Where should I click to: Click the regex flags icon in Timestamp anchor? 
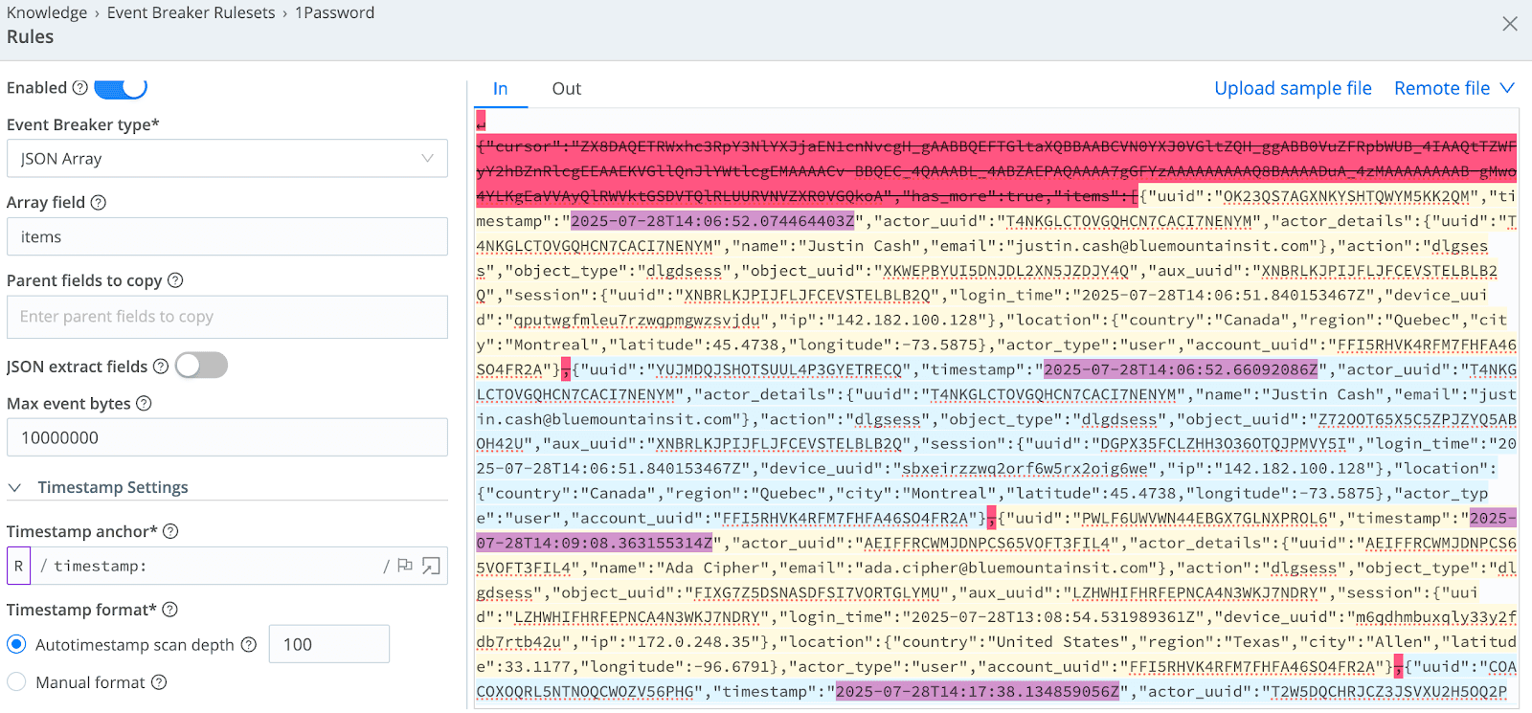[x=405, y=566]
